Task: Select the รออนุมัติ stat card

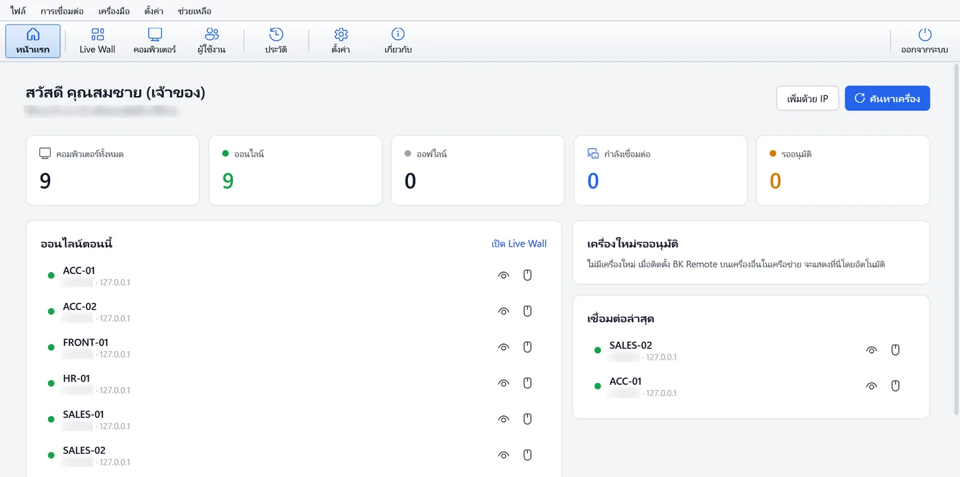Action: pos(843,170)
